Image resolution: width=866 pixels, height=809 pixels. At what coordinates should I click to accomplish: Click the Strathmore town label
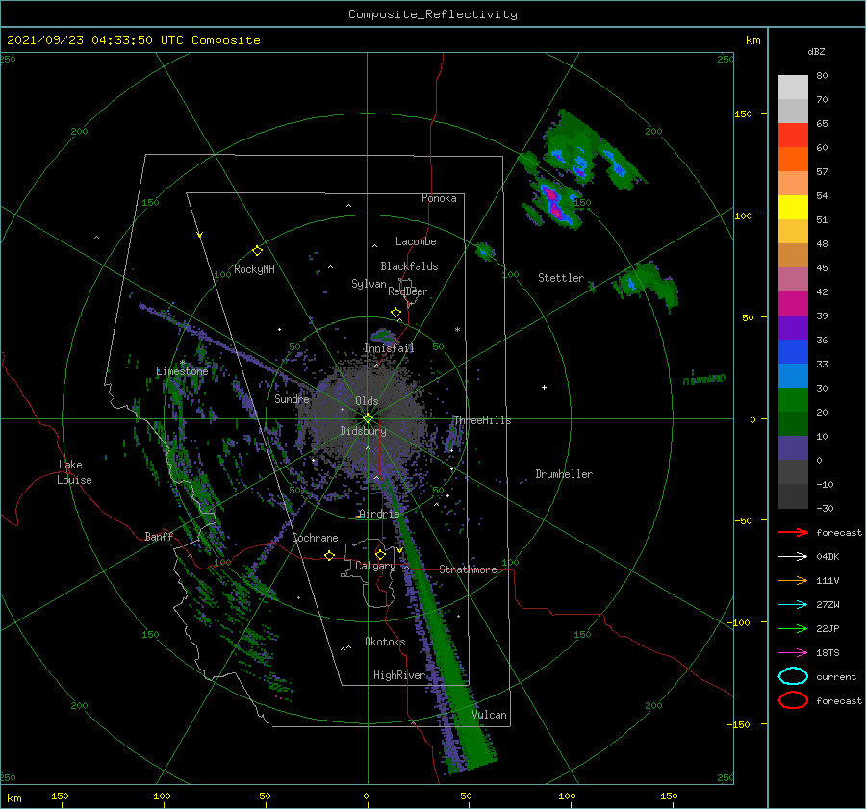pyautogui.click(x=468, y=569)
